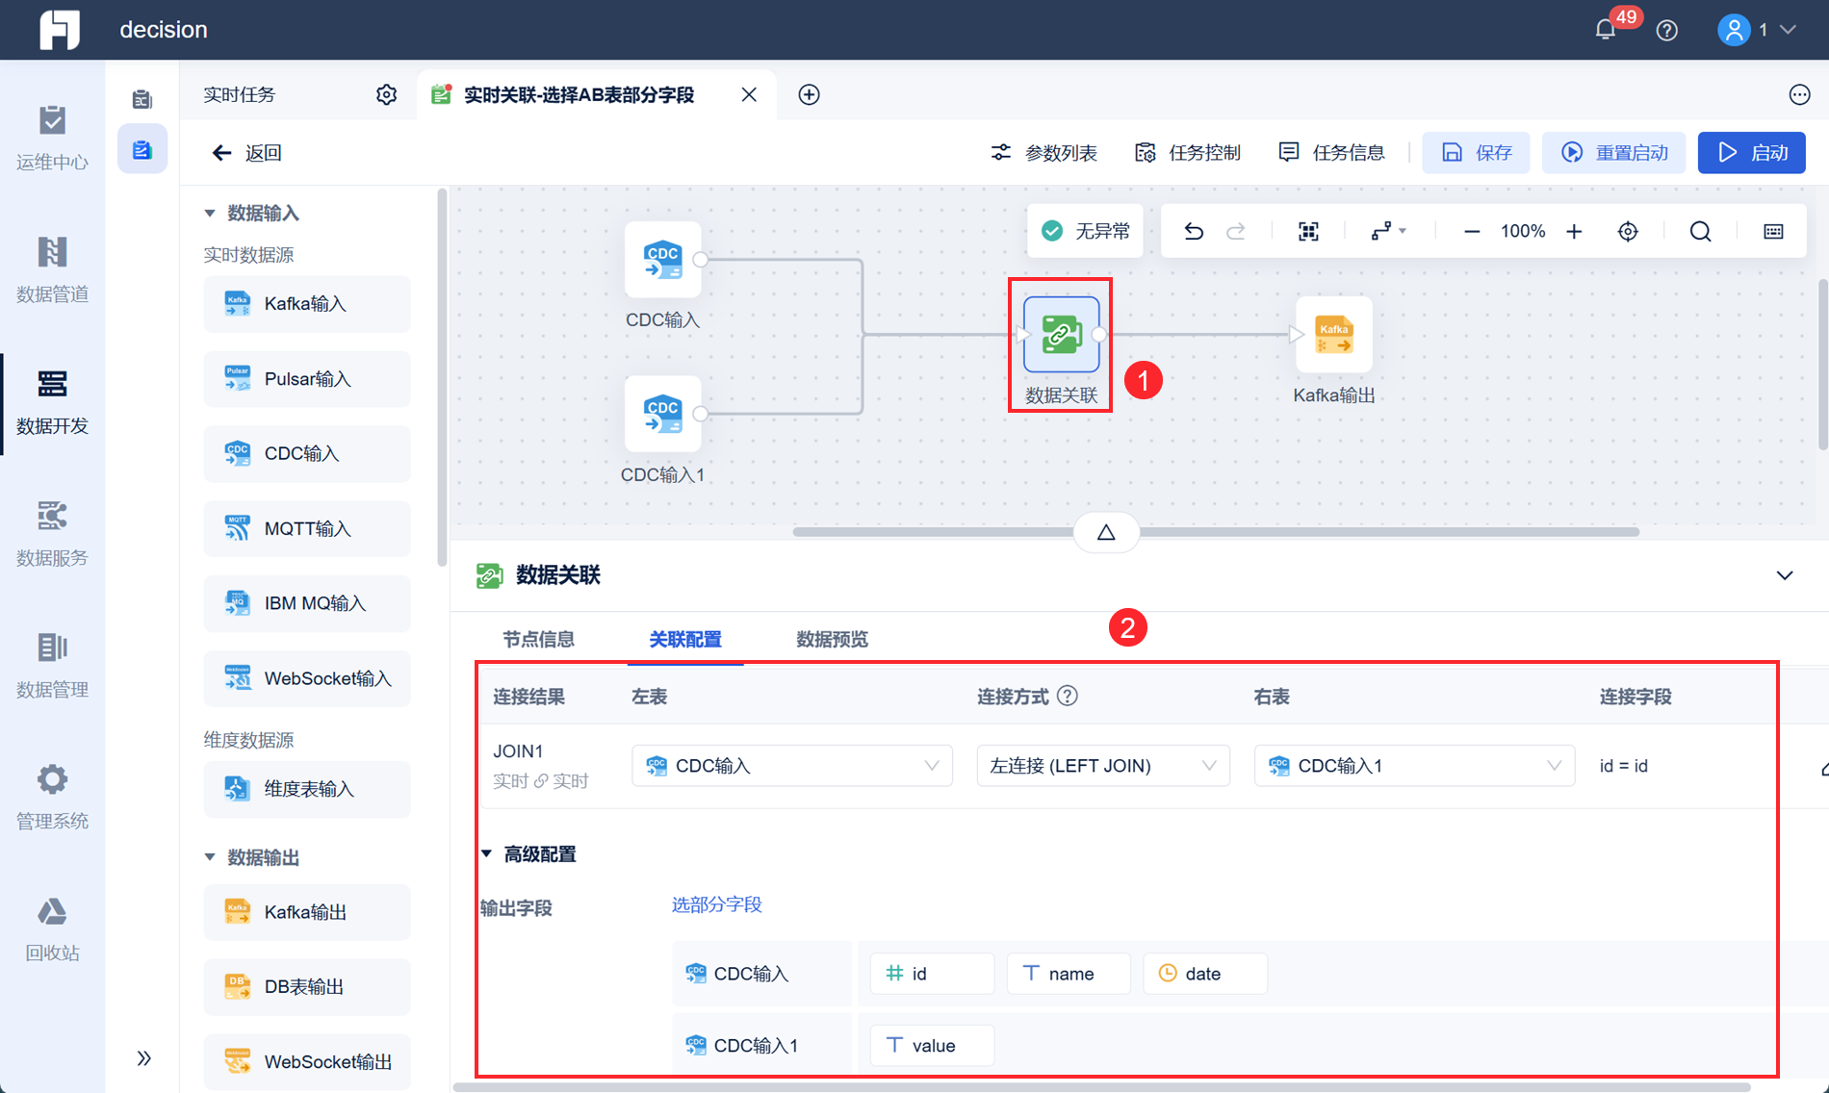Click the 连接方式 help icon
This screenshot has width=1829, height=1093.
[x=1068, y=696]
